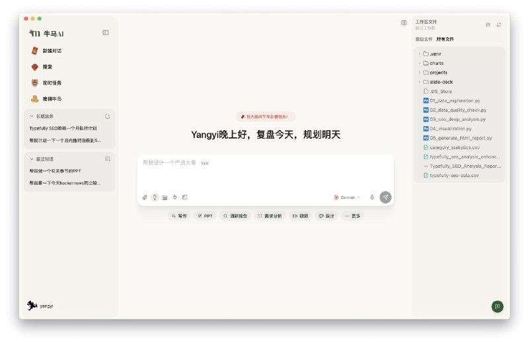Expand the charts folder

pyautogui.click(x=419, y=63)
